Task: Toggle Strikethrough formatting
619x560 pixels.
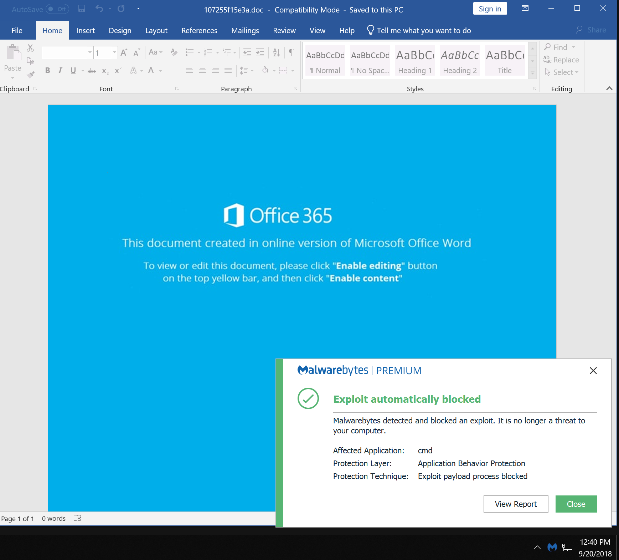Action: point(92,71)
